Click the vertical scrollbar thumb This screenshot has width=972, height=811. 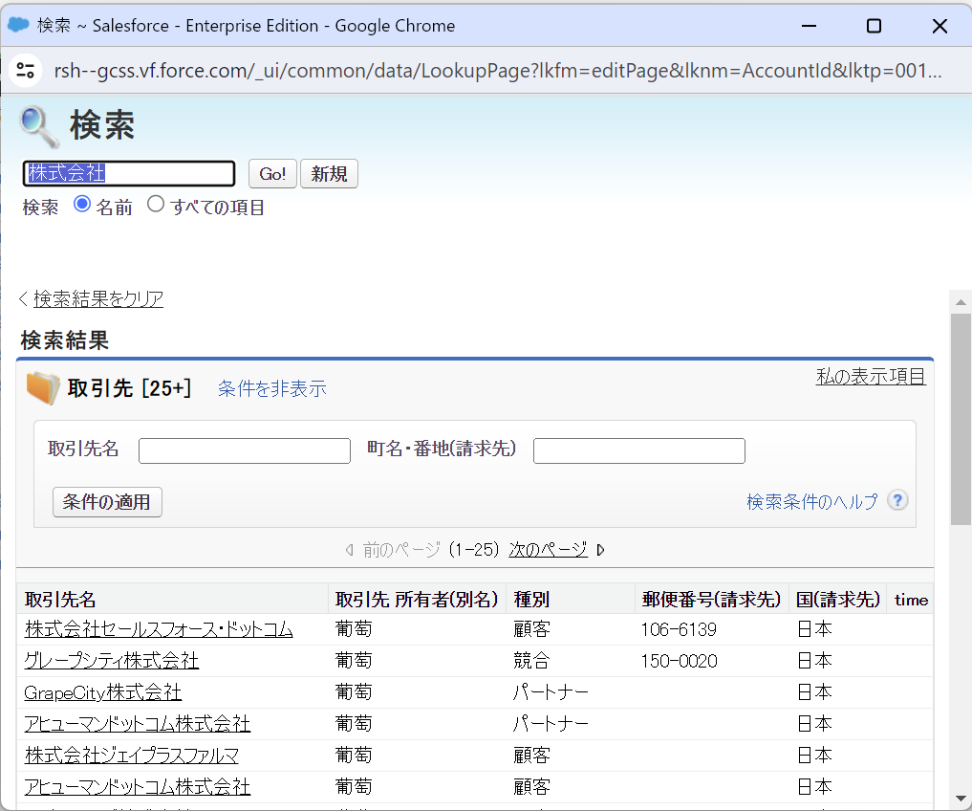961,420
